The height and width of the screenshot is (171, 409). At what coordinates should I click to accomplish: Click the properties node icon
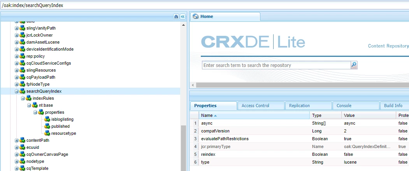[x=41, y=112]
